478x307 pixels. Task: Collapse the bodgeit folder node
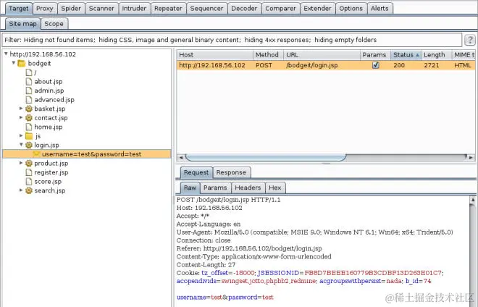tap(14, 63)
